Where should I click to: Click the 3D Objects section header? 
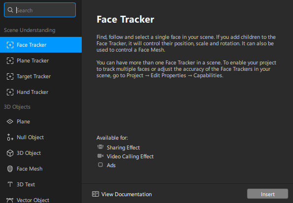coord(17,107)
